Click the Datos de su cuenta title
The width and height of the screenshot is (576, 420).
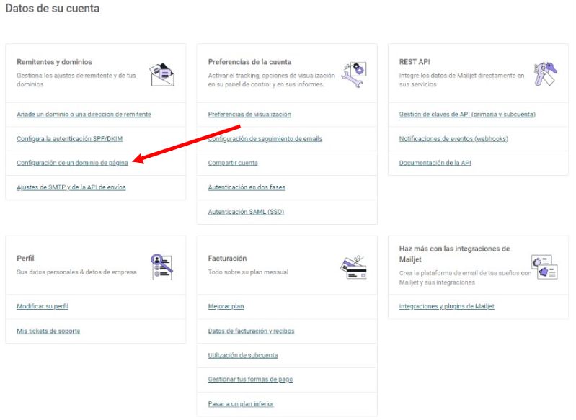53,9
